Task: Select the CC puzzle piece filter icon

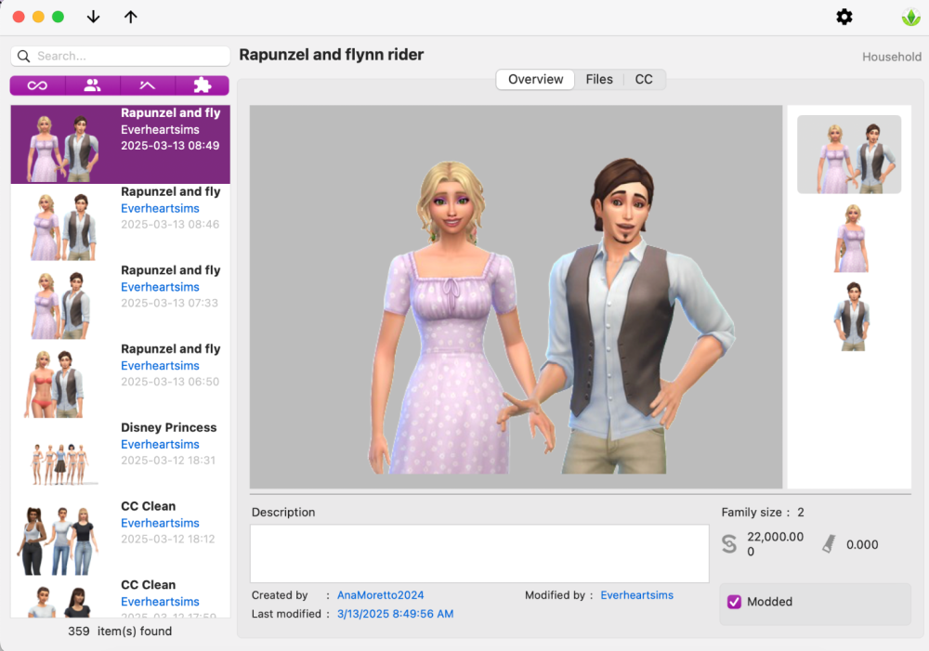Action: (x=202, y=85)
